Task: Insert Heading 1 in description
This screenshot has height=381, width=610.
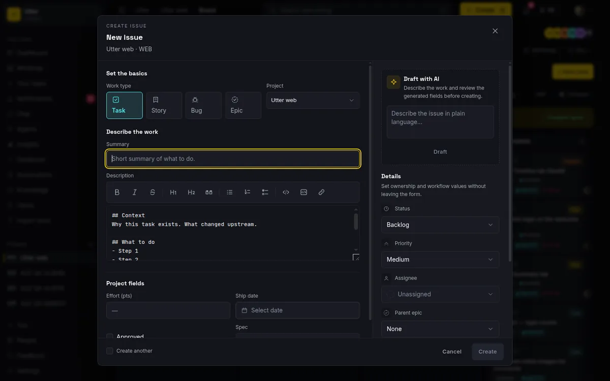Action: pos(173,192)
